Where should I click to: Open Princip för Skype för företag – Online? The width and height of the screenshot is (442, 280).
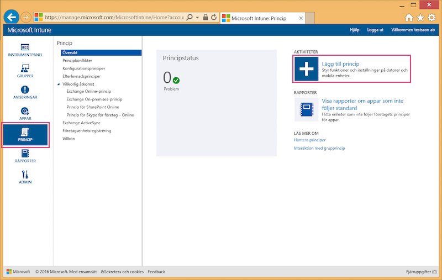(x=100, y=115)
